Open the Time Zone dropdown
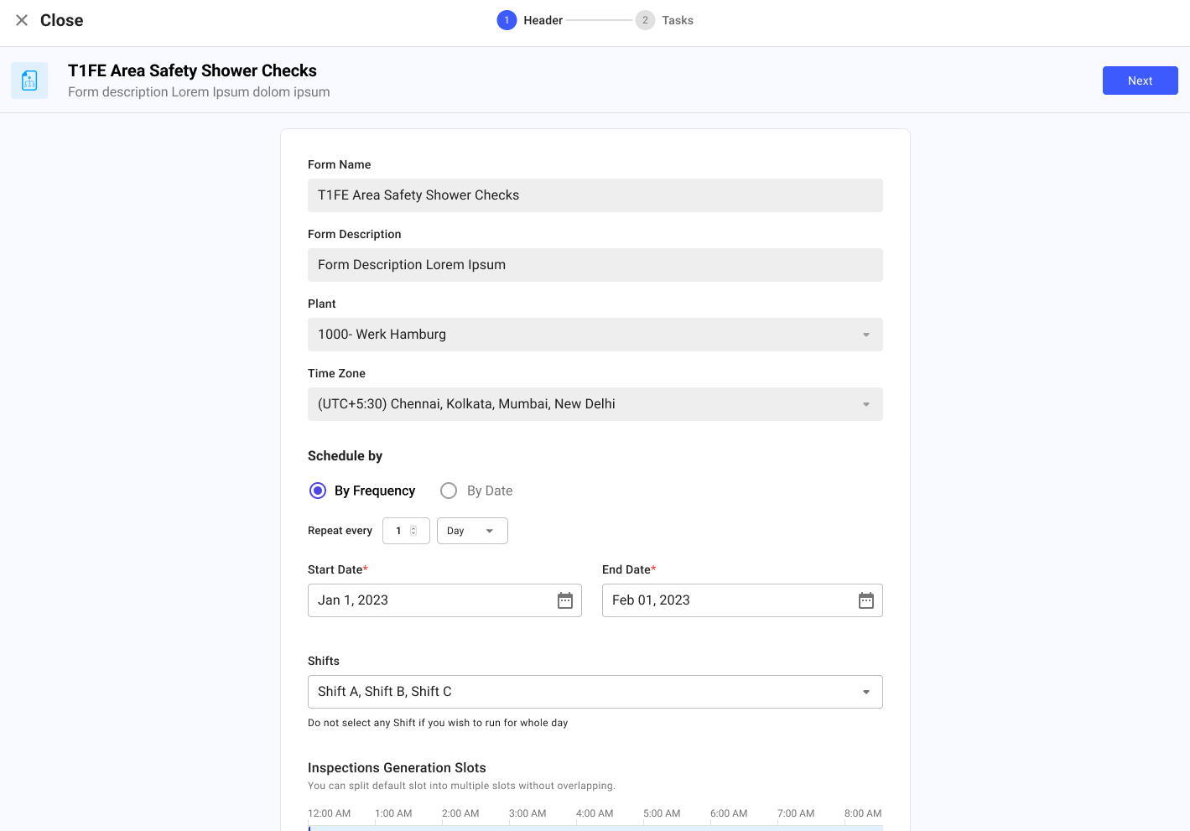The image size is (1190, 831). pos(866,404)
